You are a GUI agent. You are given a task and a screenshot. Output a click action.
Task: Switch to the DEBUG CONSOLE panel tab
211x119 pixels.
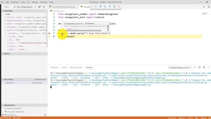pyautogui.click(x=76, y=67)
